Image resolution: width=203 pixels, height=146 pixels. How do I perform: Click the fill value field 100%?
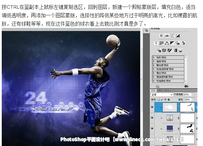(x=188, y=100)
